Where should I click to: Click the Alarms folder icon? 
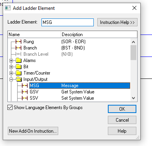pyautogui.click(x=19, y=60)
